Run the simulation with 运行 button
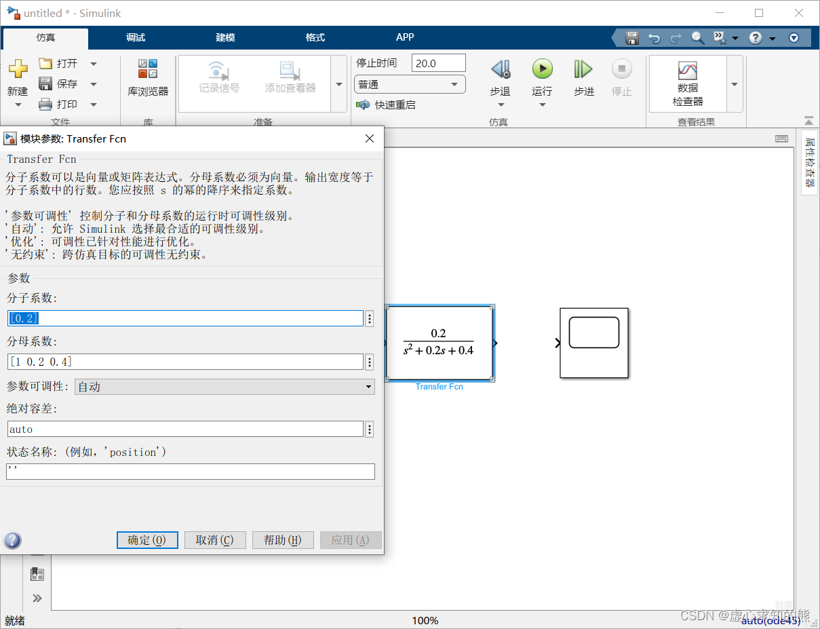Image resolution: width=820 pixels, height=629 pixels. pyautogui.click(x=542, y=77)
